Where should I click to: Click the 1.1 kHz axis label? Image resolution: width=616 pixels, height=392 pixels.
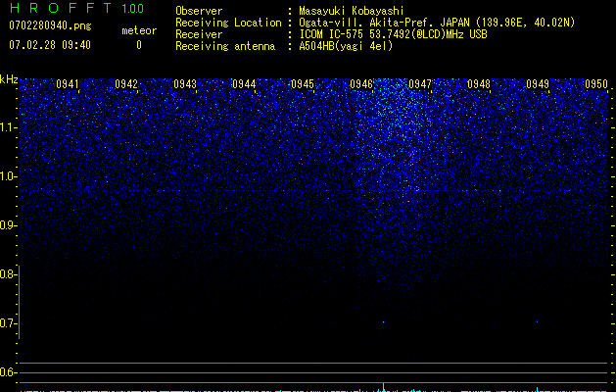7,127
